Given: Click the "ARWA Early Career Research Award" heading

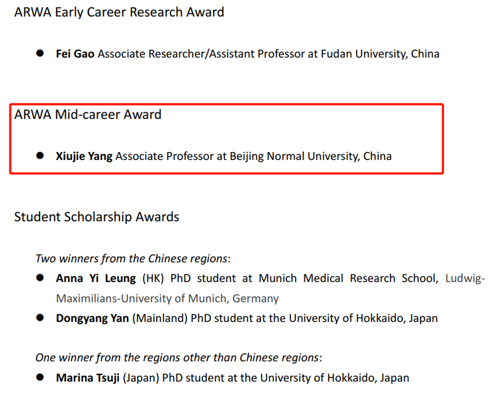Looking at the screenshot, I should [x=119, y=12].
